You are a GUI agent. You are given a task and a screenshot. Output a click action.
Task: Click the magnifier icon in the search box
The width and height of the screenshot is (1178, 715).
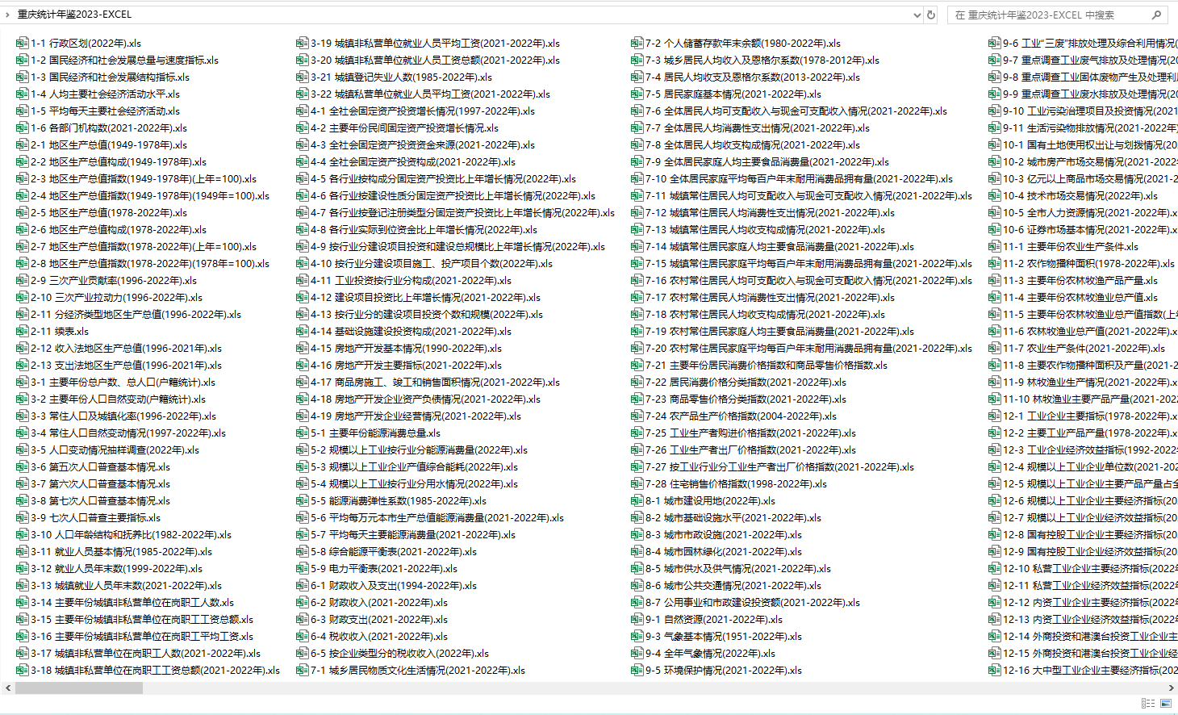point(1156,15)
